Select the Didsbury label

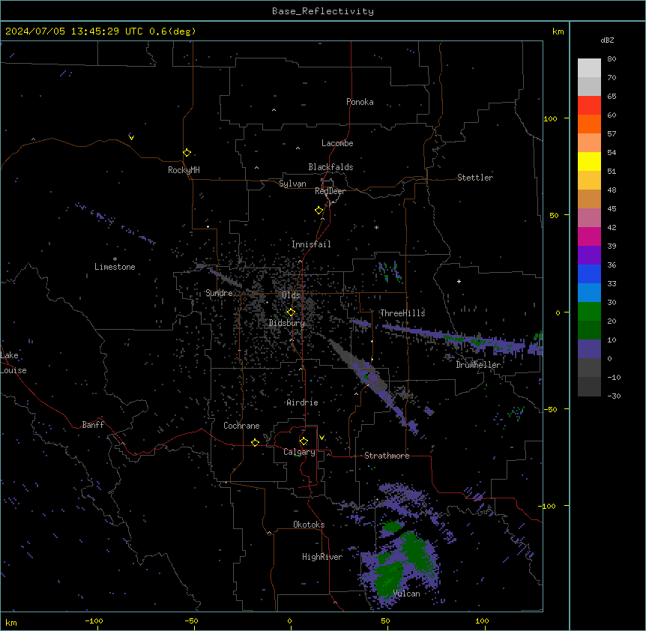pos(286,323)
